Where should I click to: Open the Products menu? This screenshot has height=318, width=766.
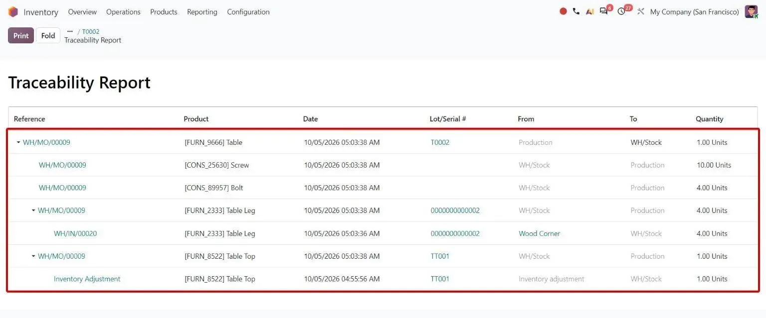(x=164, y=12)
